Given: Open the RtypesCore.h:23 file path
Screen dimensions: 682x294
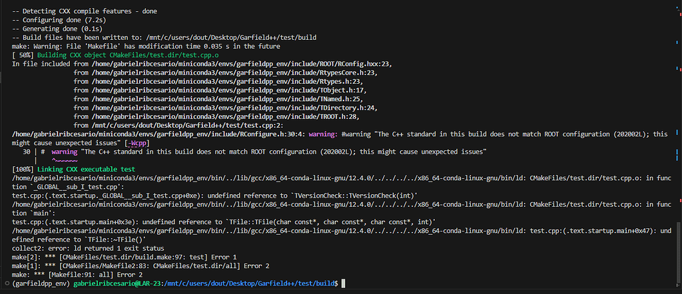Looking at the screenshot, I should tap(234, 73).
